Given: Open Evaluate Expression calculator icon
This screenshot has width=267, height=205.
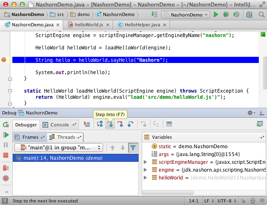Looking at the screenshot, I should pyautogui.click(x=169, y=124).
